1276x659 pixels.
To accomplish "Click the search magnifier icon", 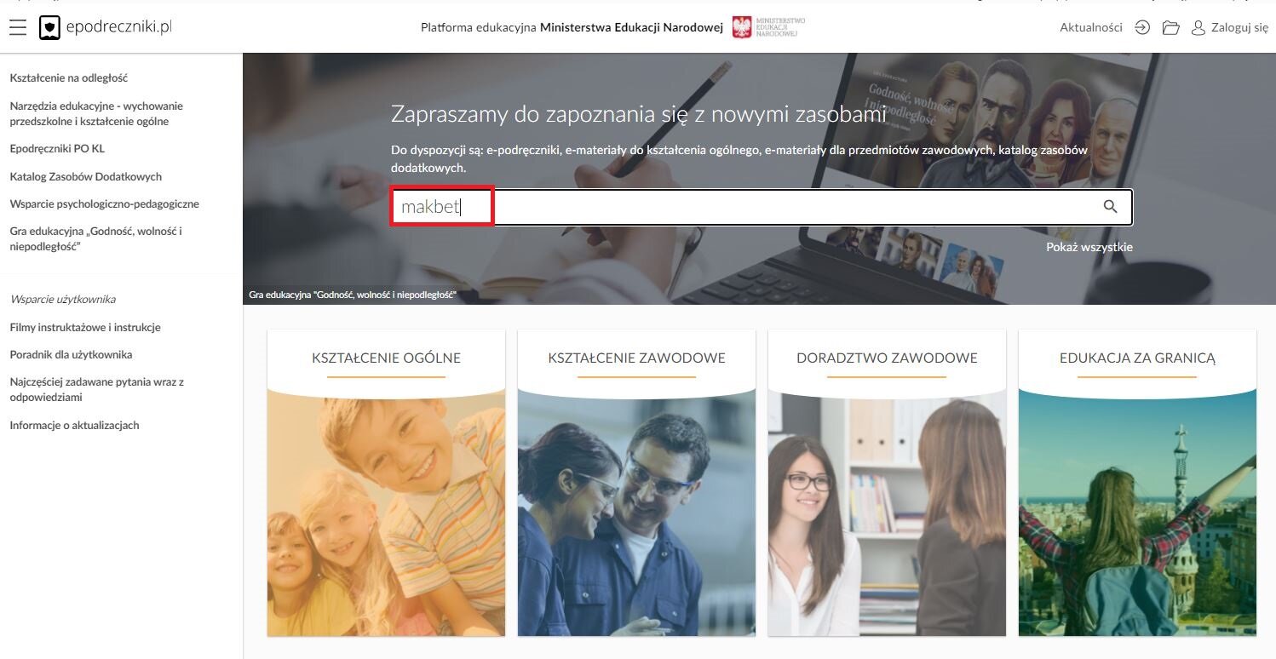I will click(x=1110, y=207).
